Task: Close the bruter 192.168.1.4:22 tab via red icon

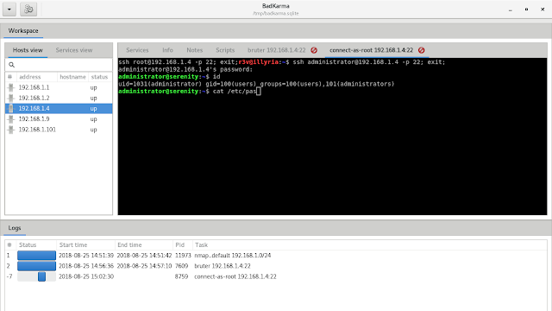Action: [314, 50]
